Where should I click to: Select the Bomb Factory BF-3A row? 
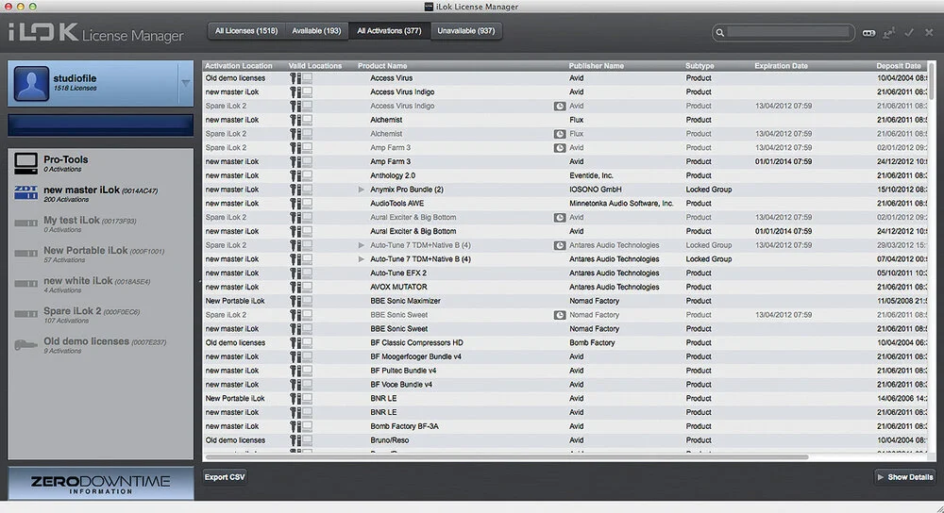[565, 426]
